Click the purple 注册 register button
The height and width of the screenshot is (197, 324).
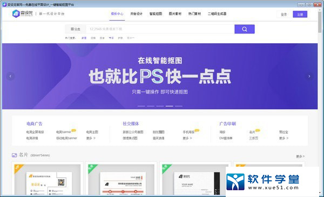pos(300,14)
